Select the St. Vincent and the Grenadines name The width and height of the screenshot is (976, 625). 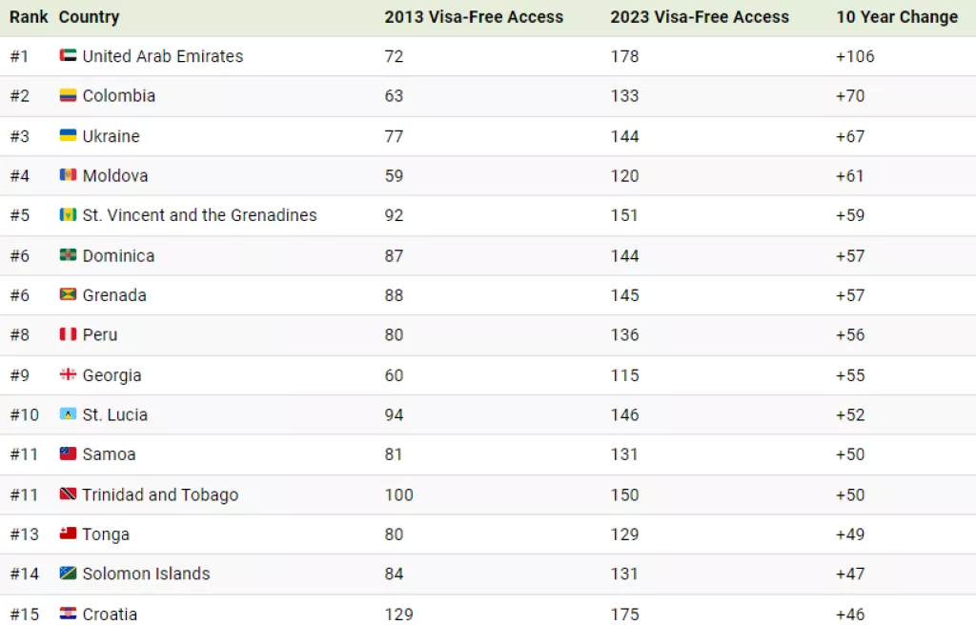(199, 215)
